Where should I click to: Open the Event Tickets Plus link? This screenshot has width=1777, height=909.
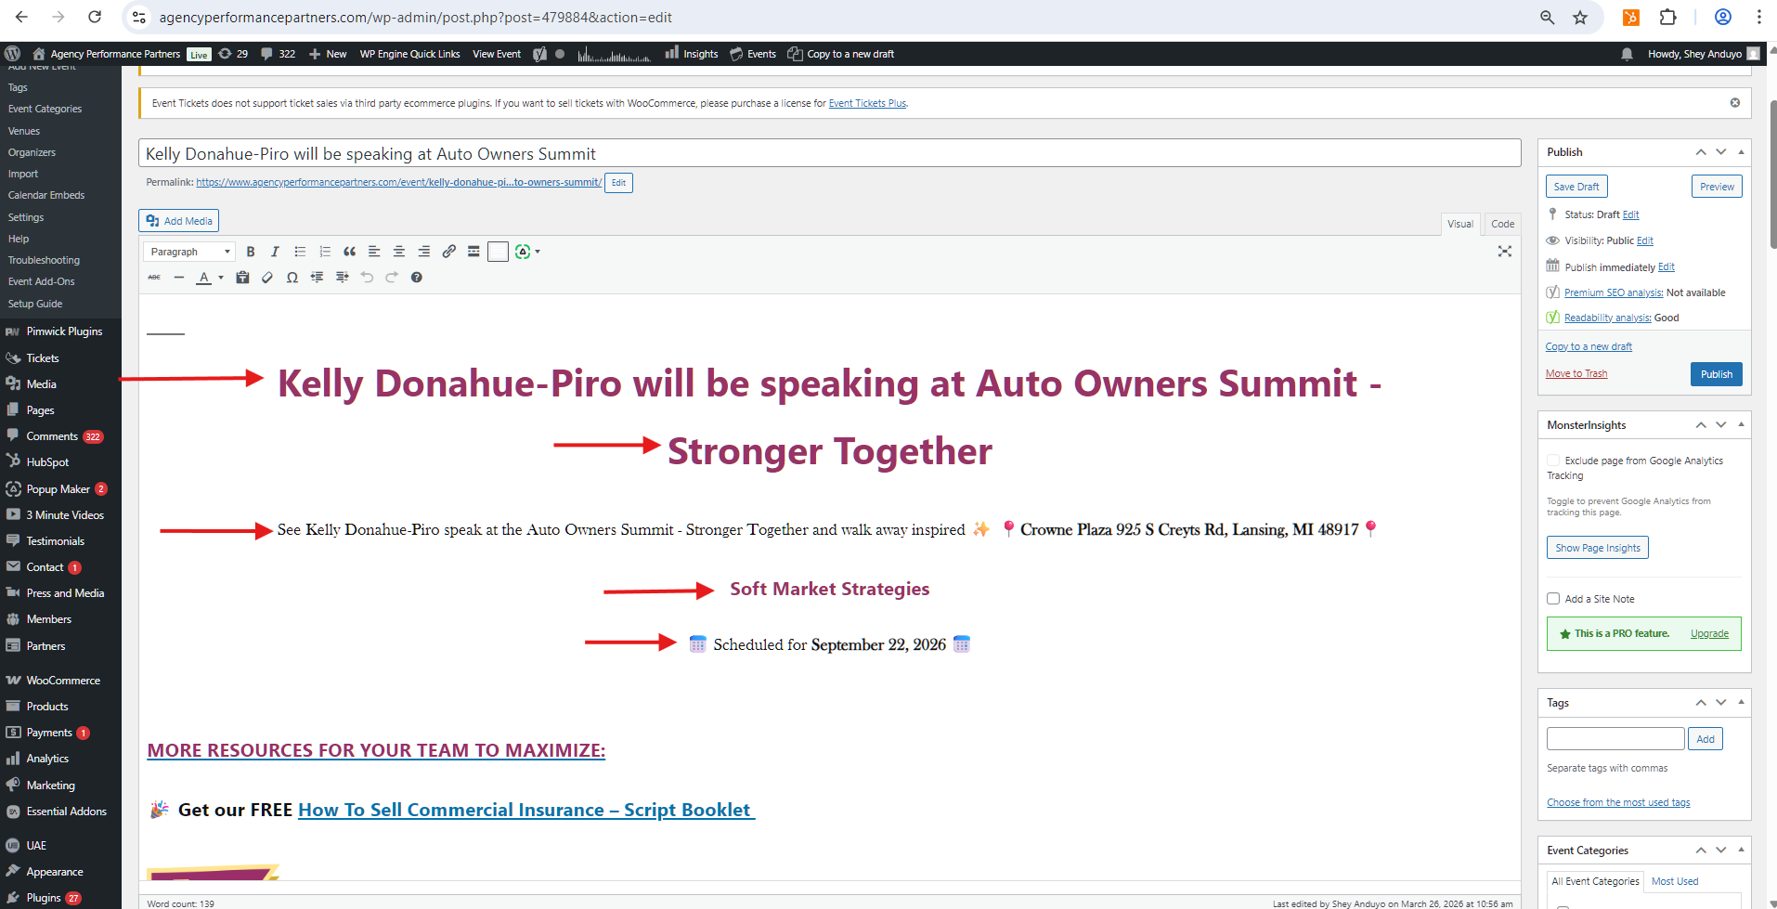coord(867,103)
